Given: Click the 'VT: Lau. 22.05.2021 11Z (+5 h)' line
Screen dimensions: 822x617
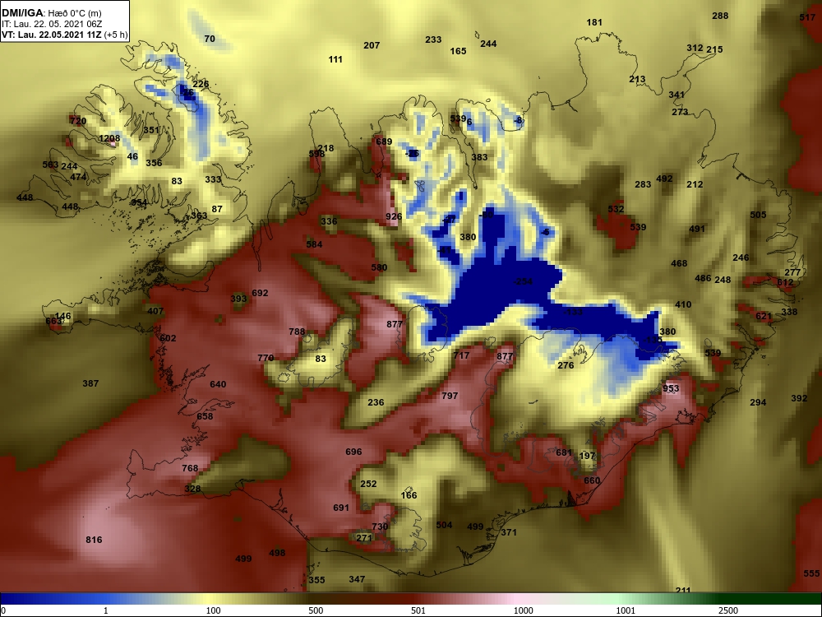Looking at the screenshot, I should click(x=64, y=35).
